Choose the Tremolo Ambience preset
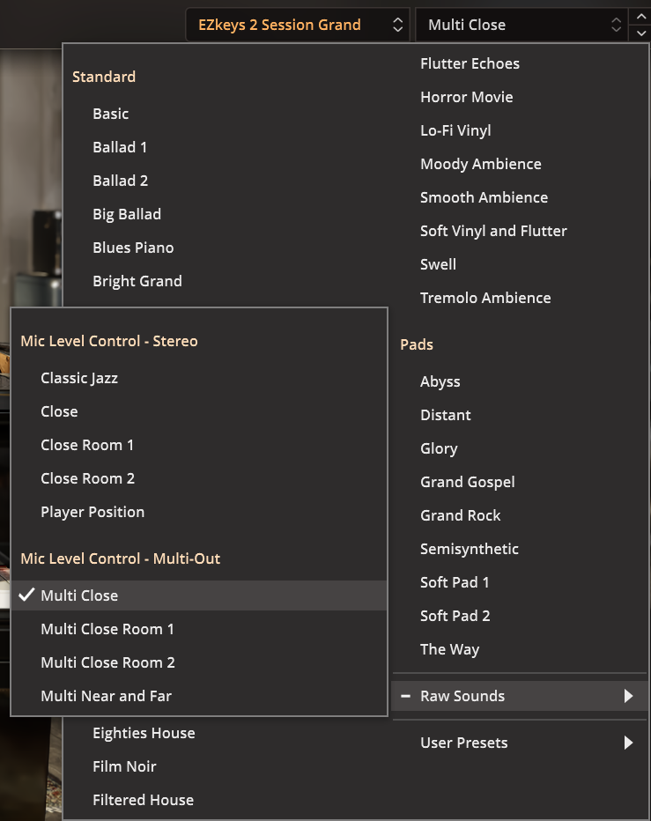 tap(485, 298)
